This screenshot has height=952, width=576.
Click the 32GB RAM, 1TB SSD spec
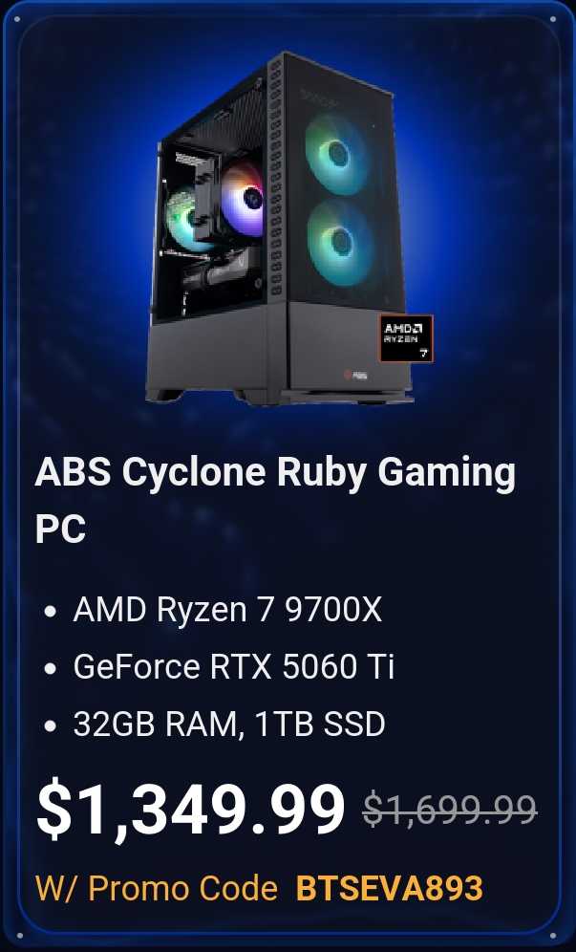pos(229,724)
